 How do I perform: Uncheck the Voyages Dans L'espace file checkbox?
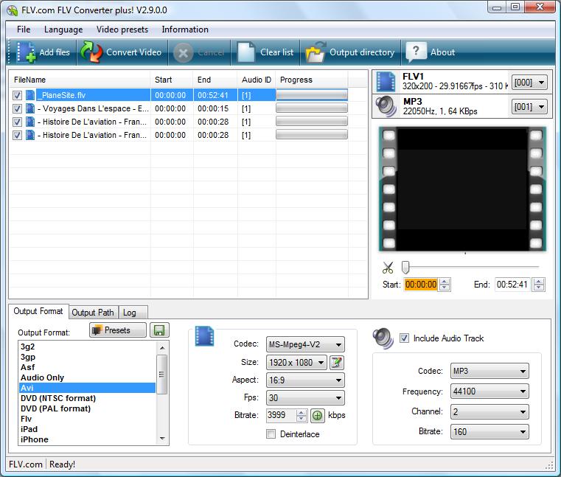pyautogui.click(x=17, y=108)
